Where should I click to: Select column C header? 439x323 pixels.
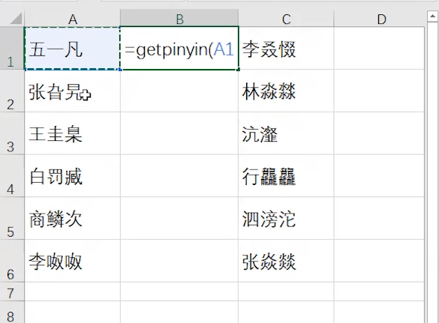286,19
